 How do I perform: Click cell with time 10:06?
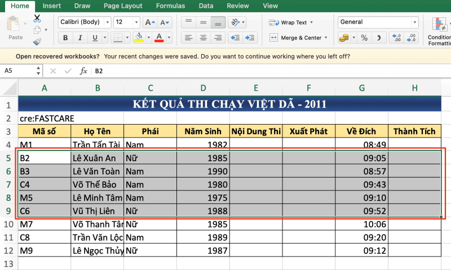pos(361,224)
